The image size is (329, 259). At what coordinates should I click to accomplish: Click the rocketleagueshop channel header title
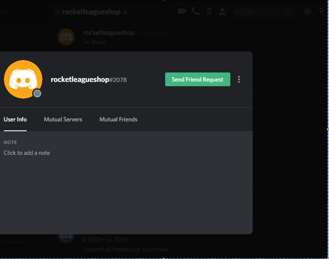click(91, 12)
